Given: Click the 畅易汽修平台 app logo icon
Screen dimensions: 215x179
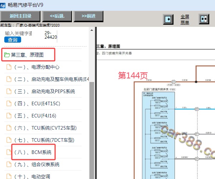Looking at the screenshot, I should coord(3,6).
